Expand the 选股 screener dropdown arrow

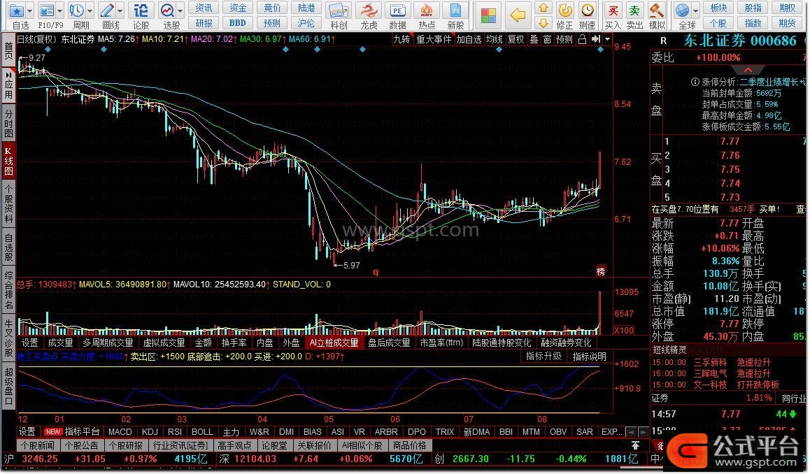coord(180,11)
